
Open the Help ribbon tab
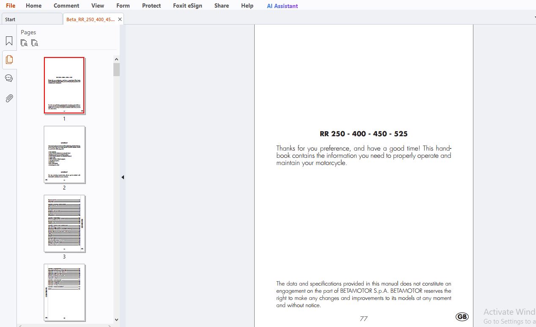click(247, 5)
